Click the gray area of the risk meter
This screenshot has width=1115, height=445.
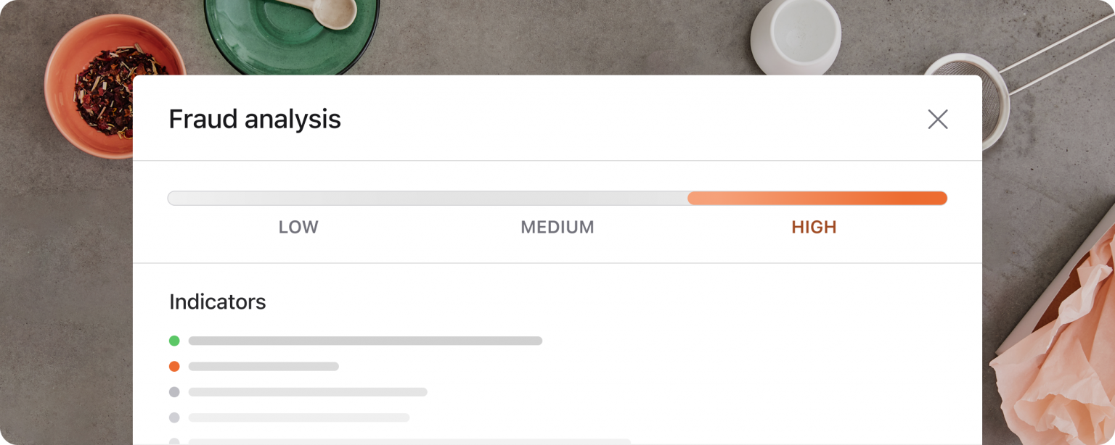[428, 198]
